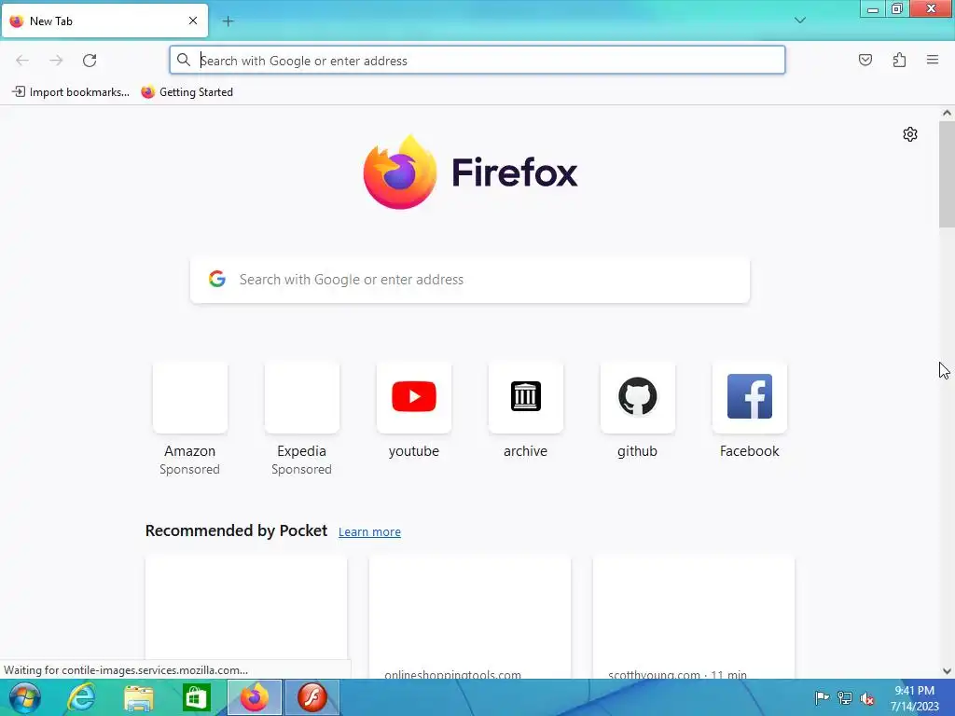The image size is (955, 716).
Task: Open the first Pocket recommendation card
Action: (246, 616)
